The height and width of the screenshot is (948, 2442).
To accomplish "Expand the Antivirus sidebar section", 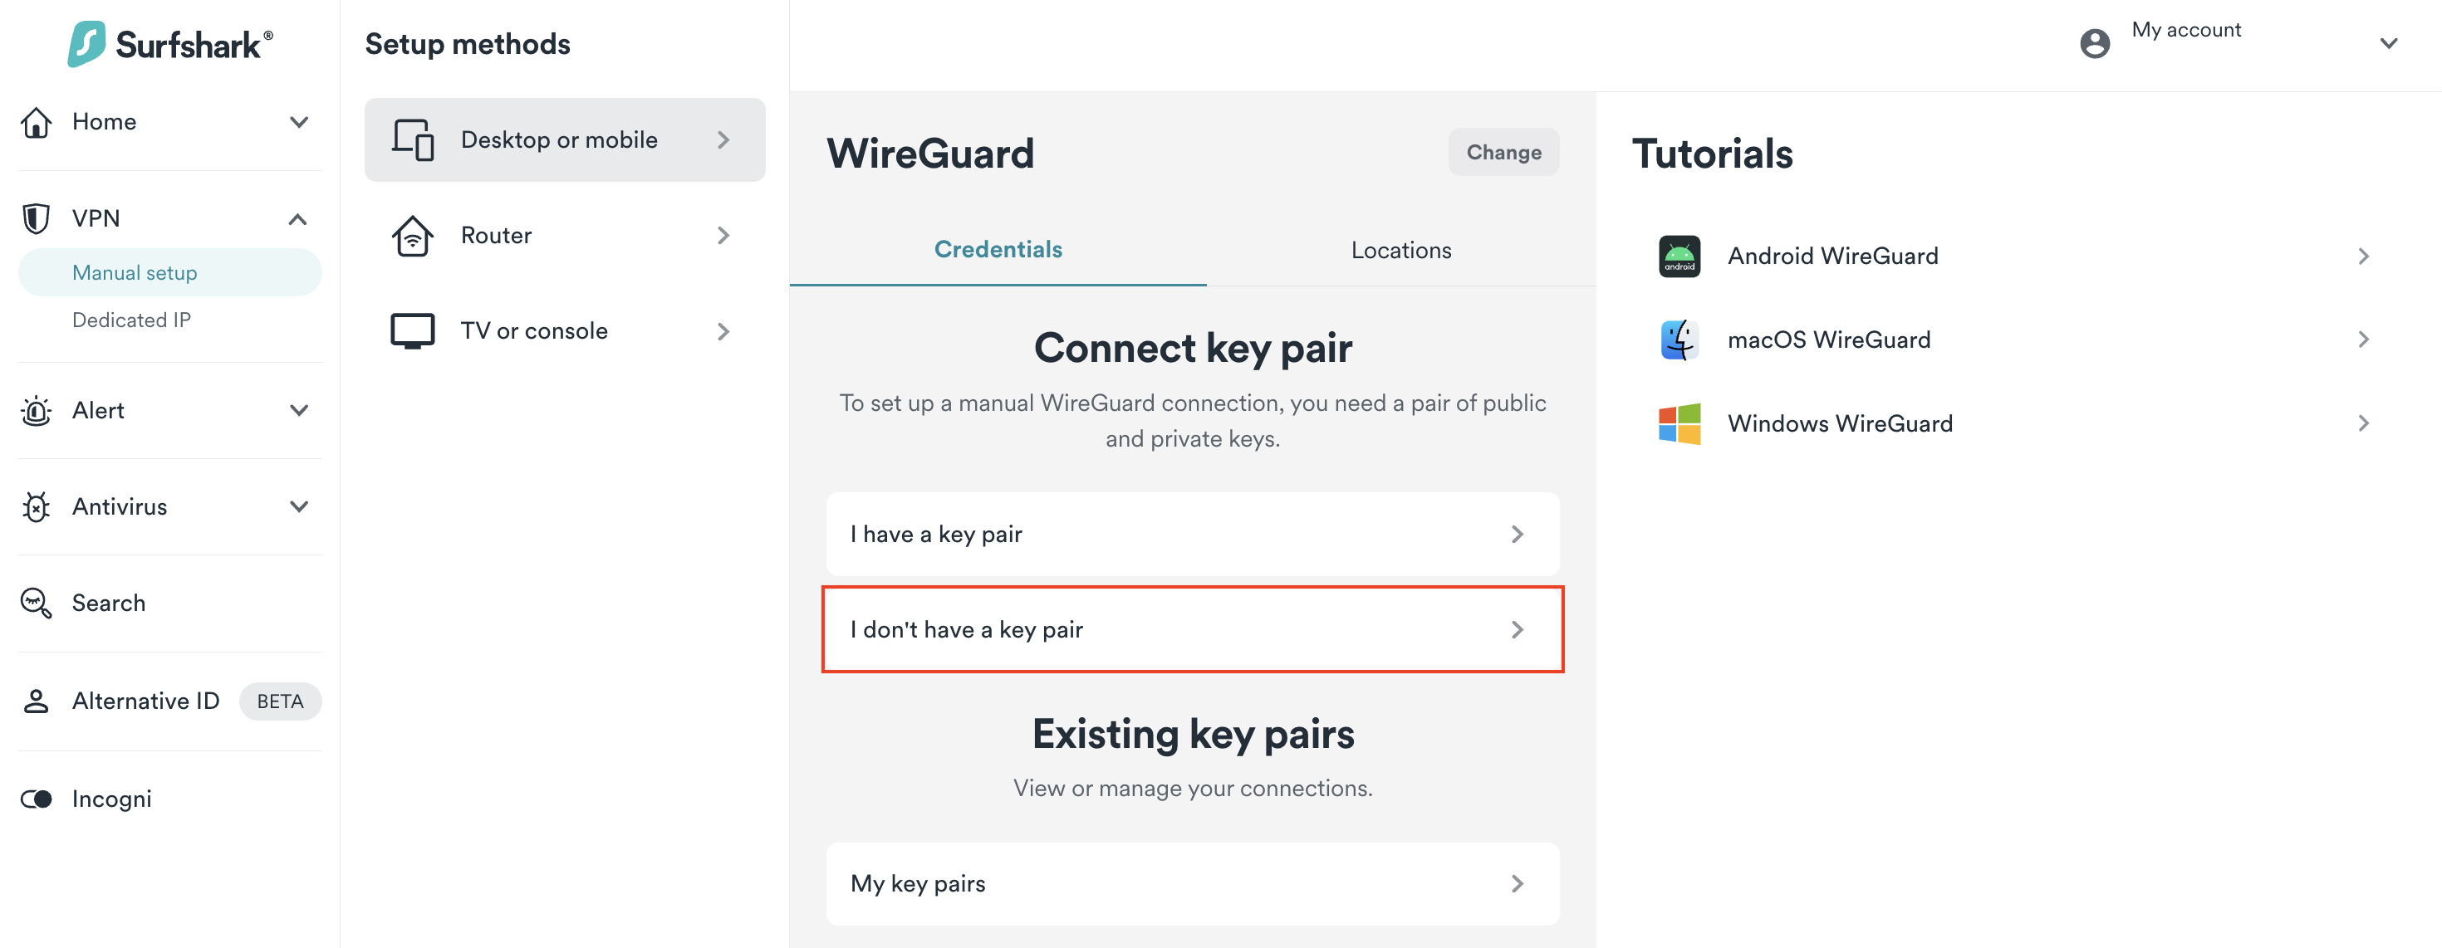I will point(299,506).
